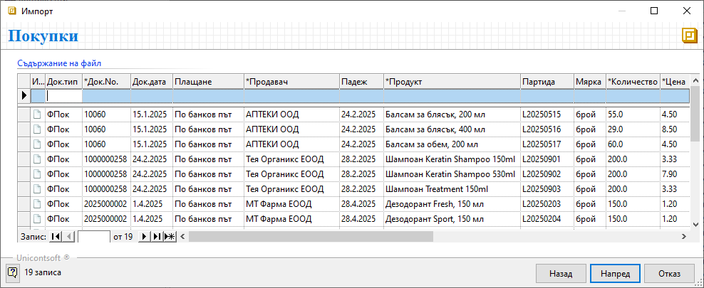Click document icon of Шампоан Treatment 150ml row
The image size is (704, 288).
click(x=37, y=188)
